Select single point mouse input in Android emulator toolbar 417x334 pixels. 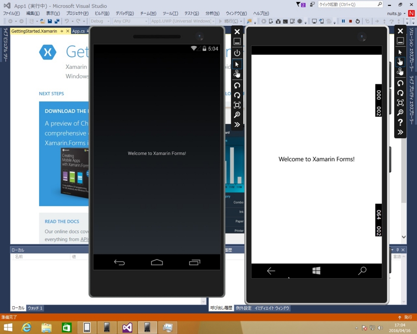tap(237, 64)
